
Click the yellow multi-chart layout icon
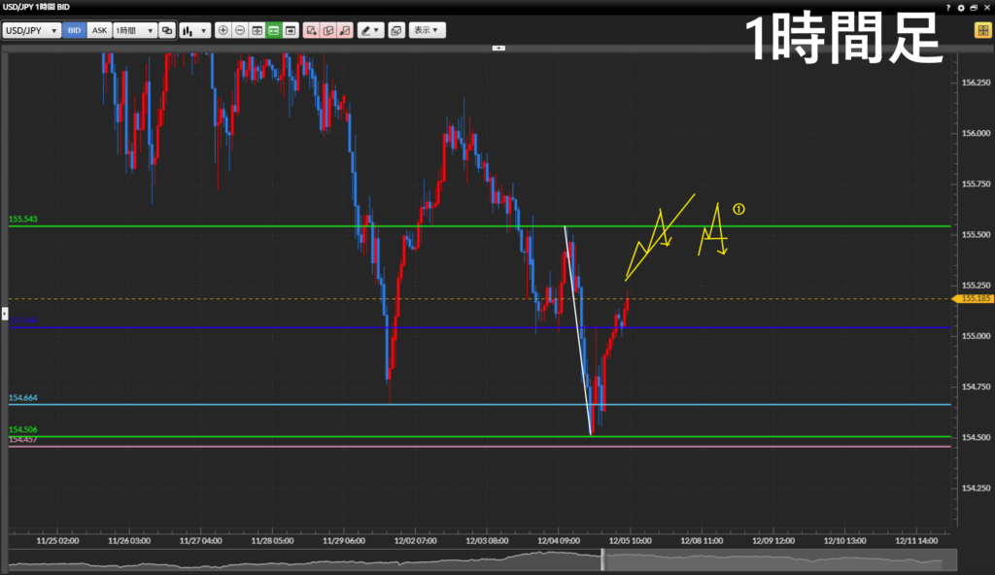pos(981,30)
